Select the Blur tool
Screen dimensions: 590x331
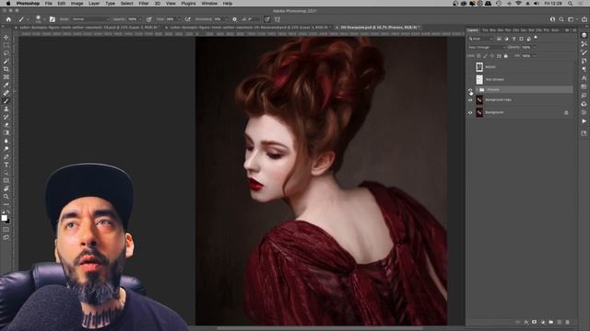[6, 141]
